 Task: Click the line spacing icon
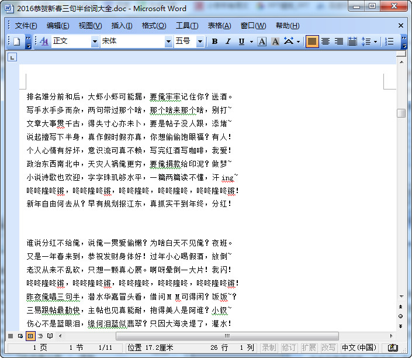tap(366, 42)
